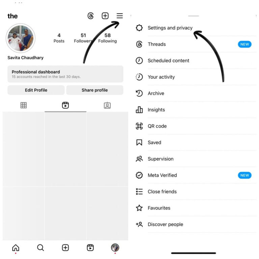
Task: Open Reels icon in bottom navigation
Action: click(90, 248)
